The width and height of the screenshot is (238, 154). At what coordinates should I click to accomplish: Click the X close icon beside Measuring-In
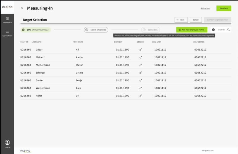22,8
